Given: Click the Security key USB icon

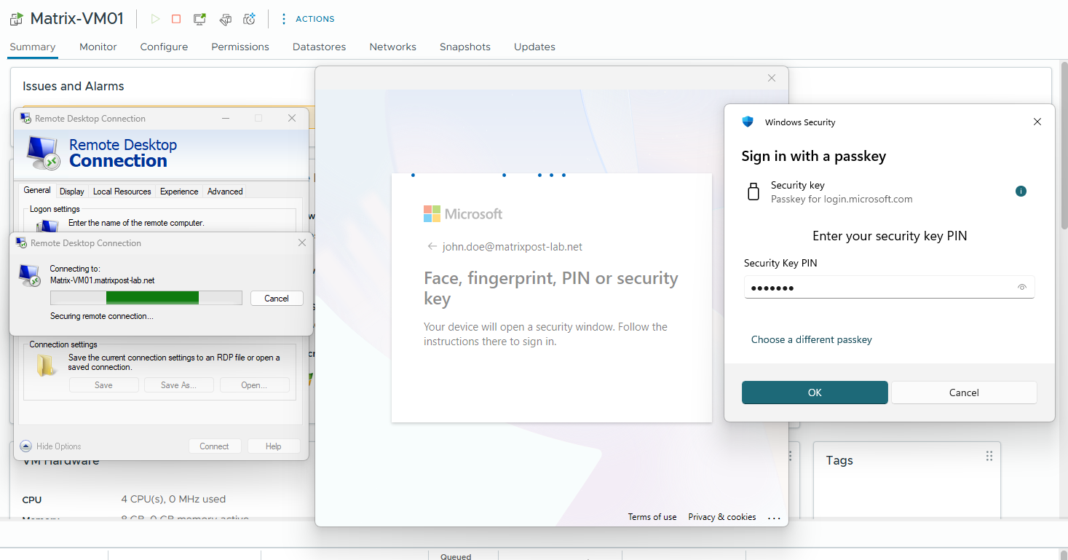Looking at the screenshot, I should [x=753, y=192].
